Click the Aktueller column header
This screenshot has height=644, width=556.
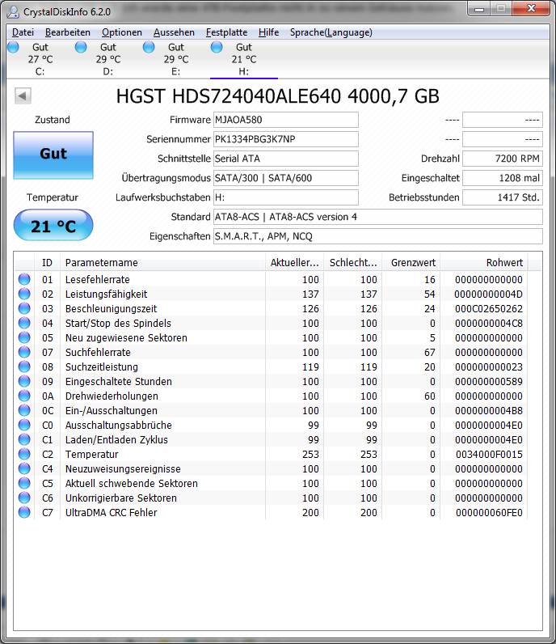point(294,262)
